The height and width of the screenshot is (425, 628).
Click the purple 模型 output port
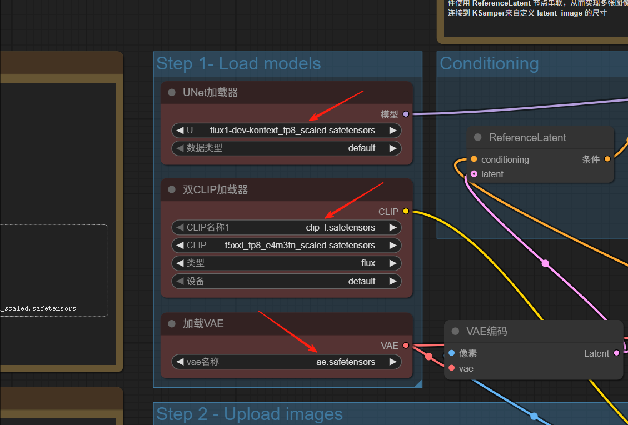click(x=406, y=114)
